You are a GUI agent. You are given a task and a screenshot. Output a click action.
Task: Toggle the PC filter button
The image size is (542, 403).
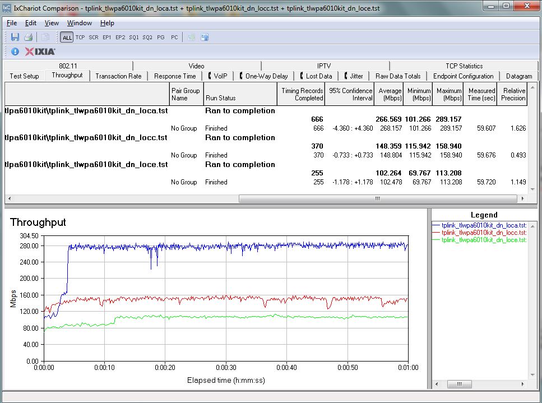[x=174, y=38]
